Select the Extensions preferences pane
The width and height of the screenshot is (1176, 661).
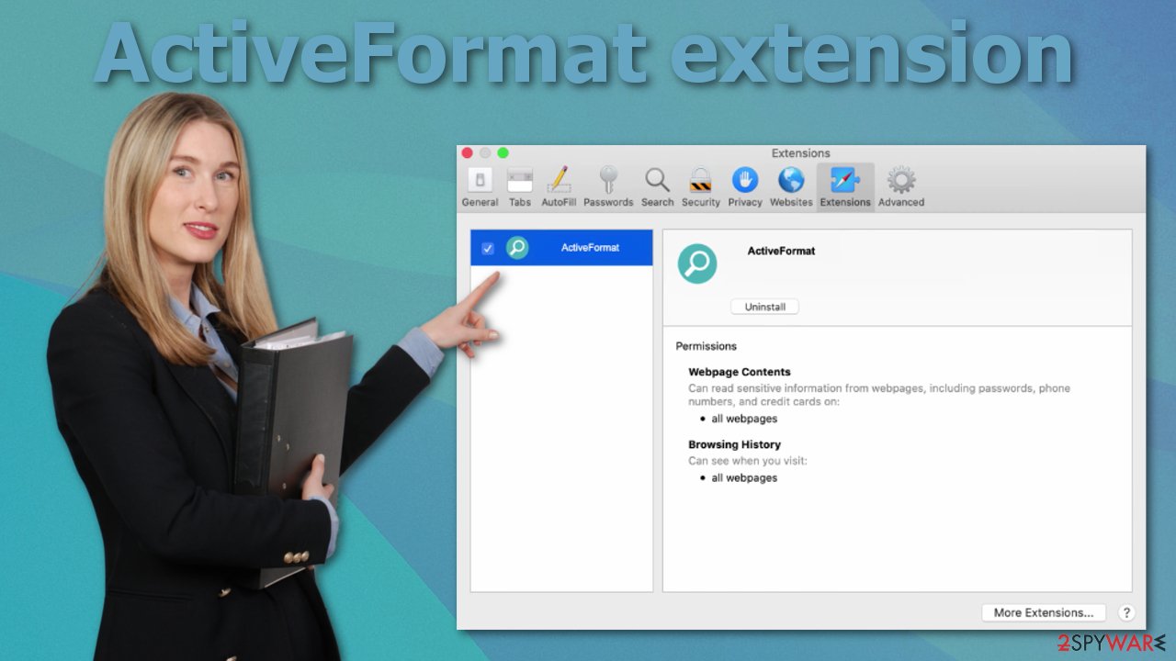click(x=845, y=186)
